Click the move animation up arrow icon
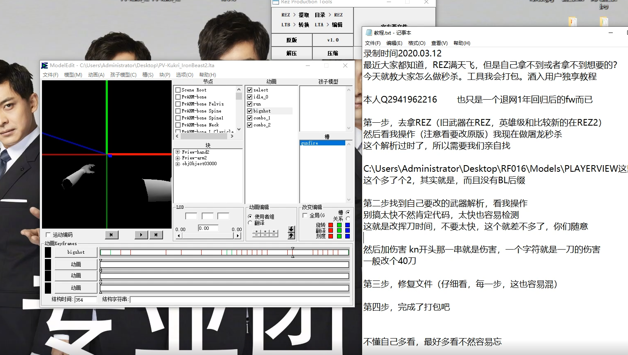 [291, 236]
